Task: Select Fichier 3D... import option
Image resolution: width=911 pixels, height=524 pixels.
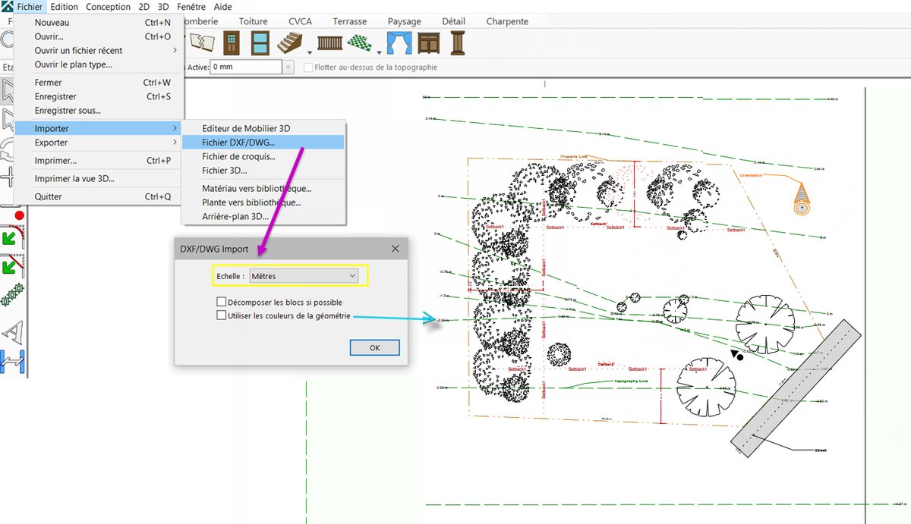Action: coord(263,171)
